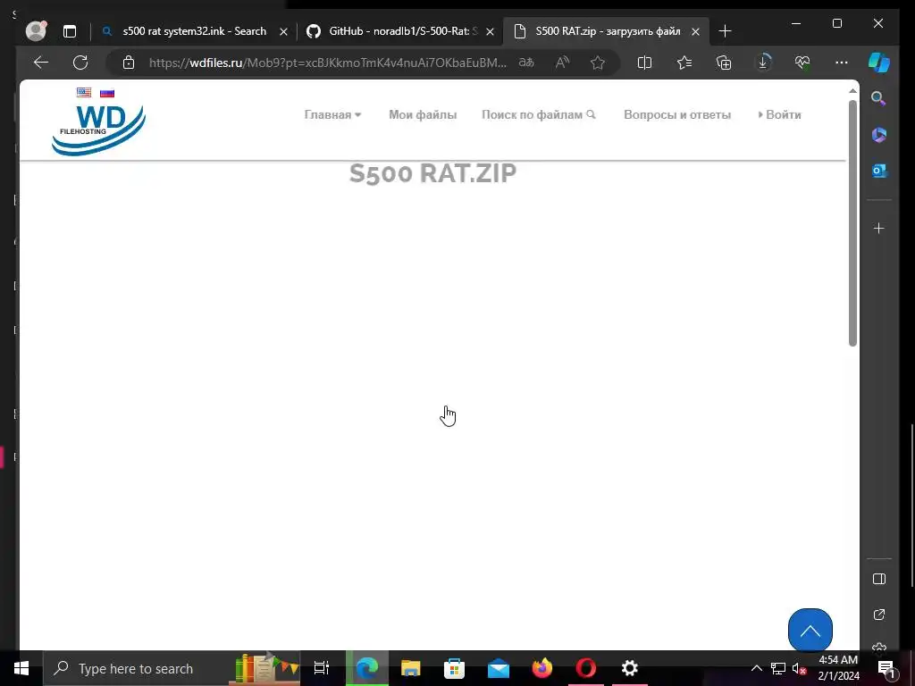This screenshot has height=686, width=915.
Task: Click the page vertical scrollbar thumb
Action: click(852, 222)
